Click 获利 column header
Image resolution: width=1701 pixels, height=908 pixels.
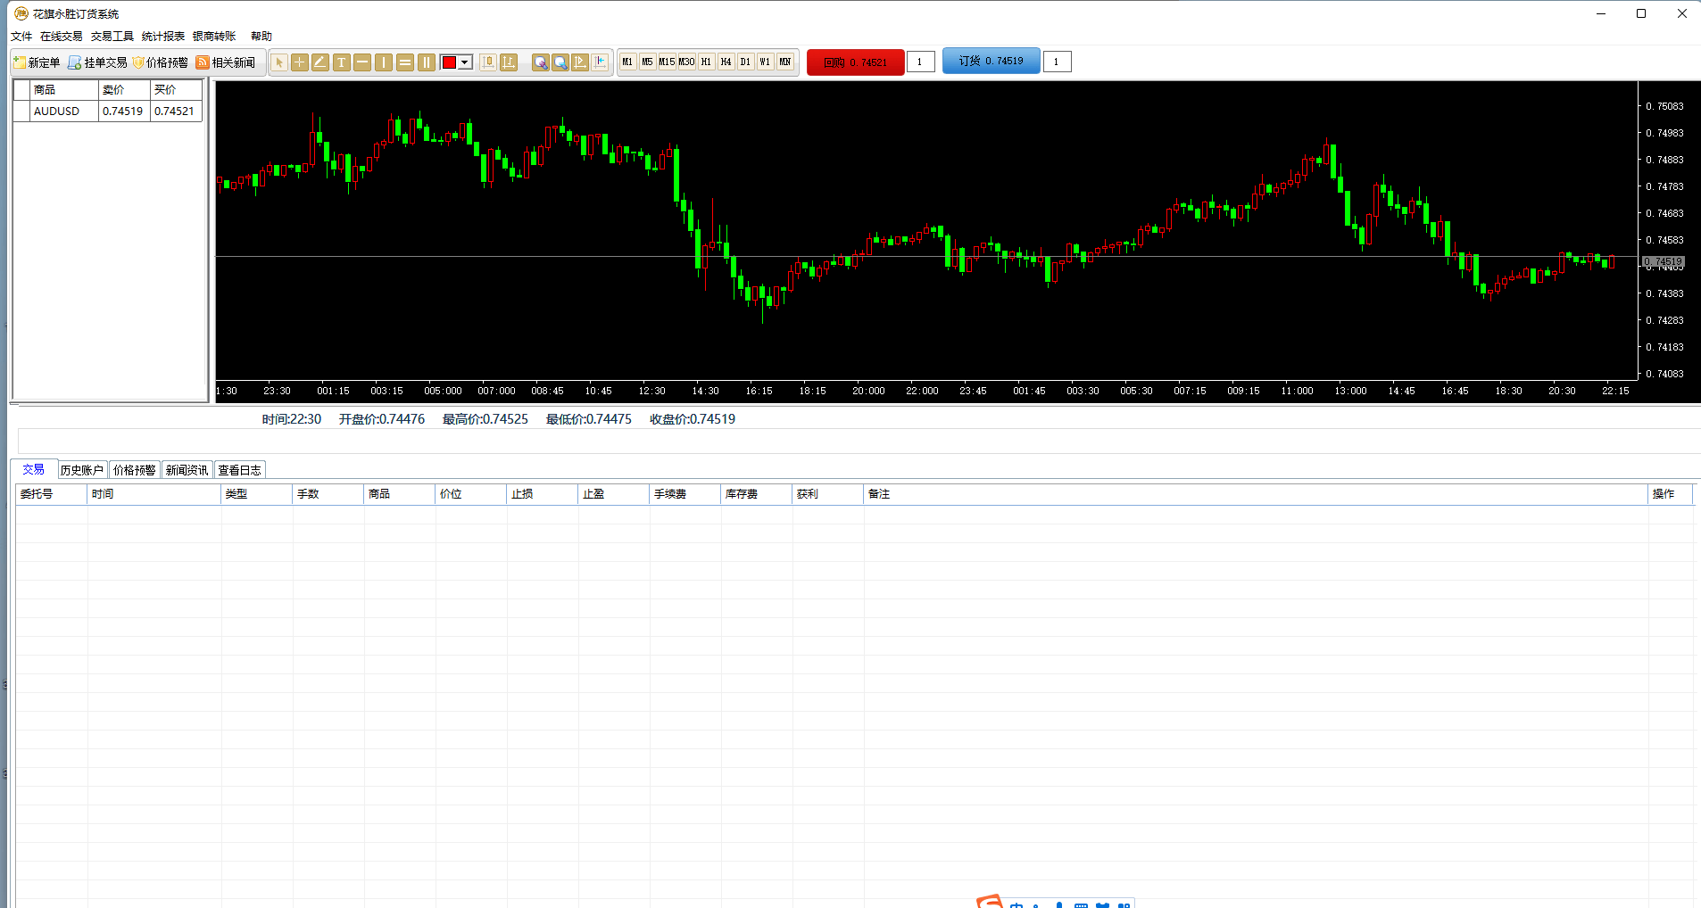click(x=828, y=494)
